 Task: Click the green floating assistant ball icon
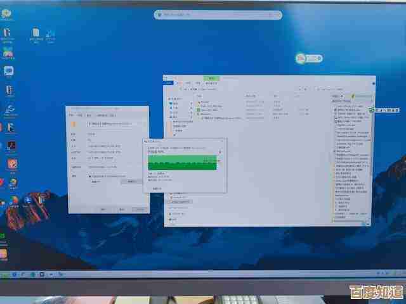(x=301, y=59)
